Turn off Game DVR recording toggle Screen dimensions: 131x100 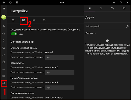[x=14, y=34]
